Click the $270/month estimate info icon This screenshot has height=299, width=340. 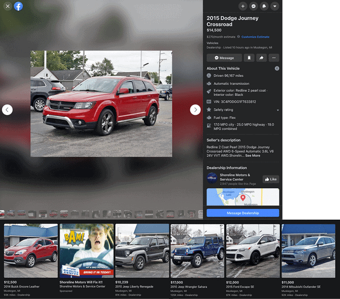(239, 37)
